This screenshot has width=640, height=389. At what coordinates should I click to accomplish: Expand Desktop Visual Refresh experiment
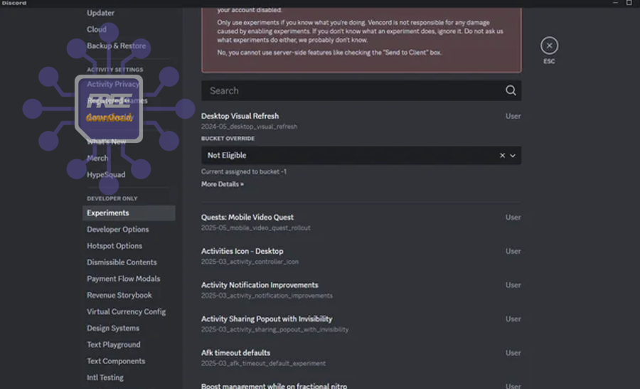point(240,116)
